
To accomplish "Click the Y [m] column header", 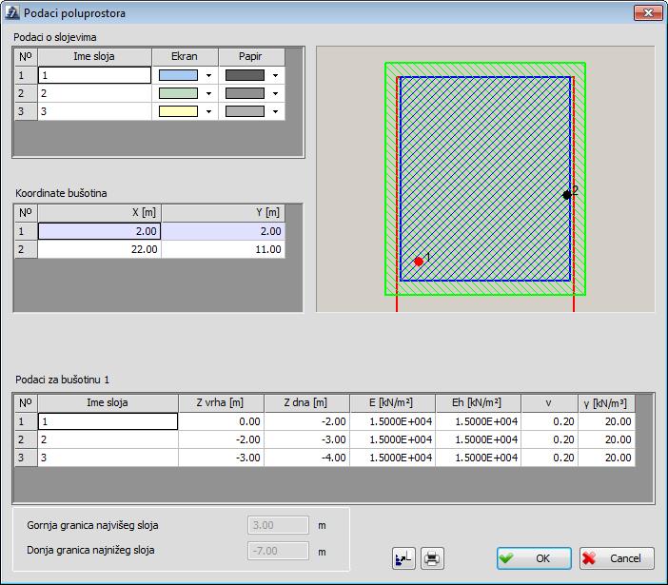I will pyautogui.click(x=224, y=212).
